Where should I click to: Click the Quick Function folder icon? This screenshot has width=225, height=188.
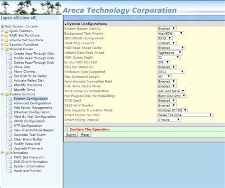(6, 31)
